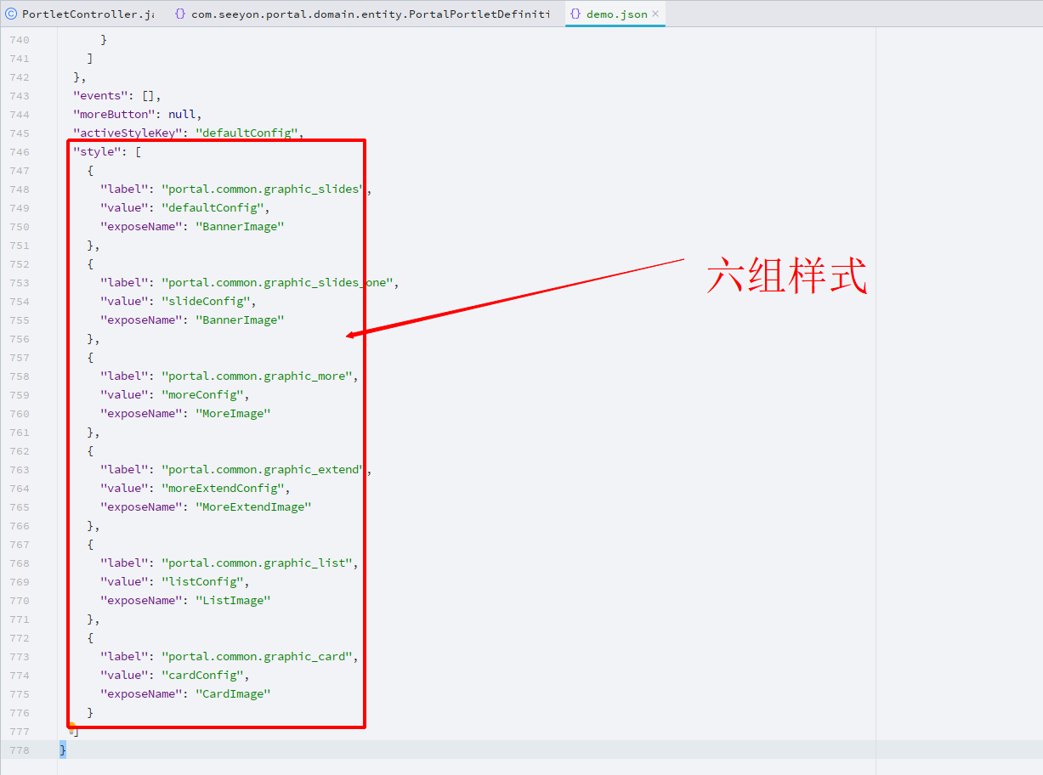Image resolution: width=1043 pixels, height=775 pixels.
Task: Click gutter line number 761
Action: tap(19, 433)
